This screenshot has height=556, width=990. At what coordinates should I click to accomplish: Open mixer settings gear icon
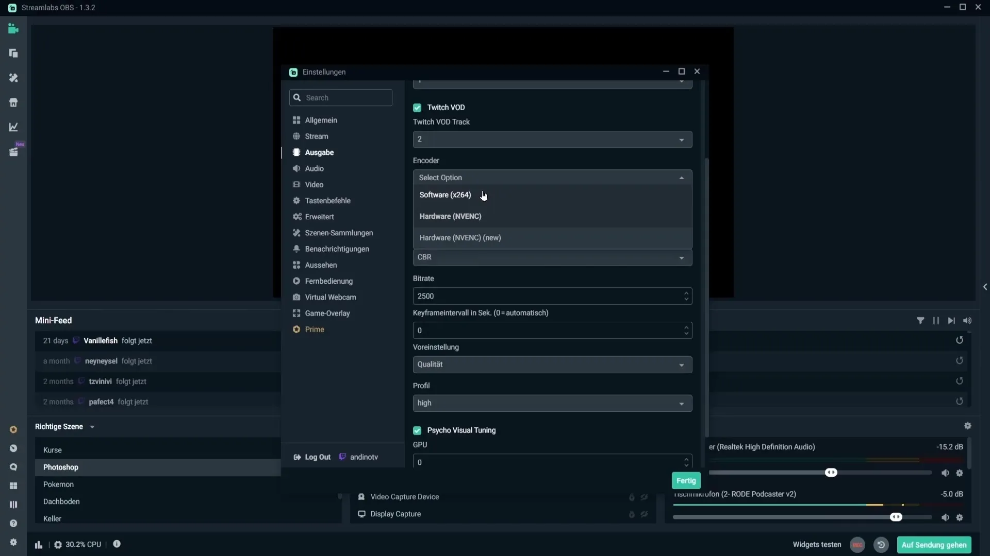click(968, 426)
